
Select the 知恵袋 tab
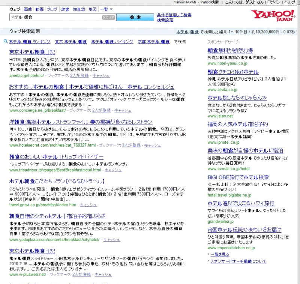click(79, 9)
